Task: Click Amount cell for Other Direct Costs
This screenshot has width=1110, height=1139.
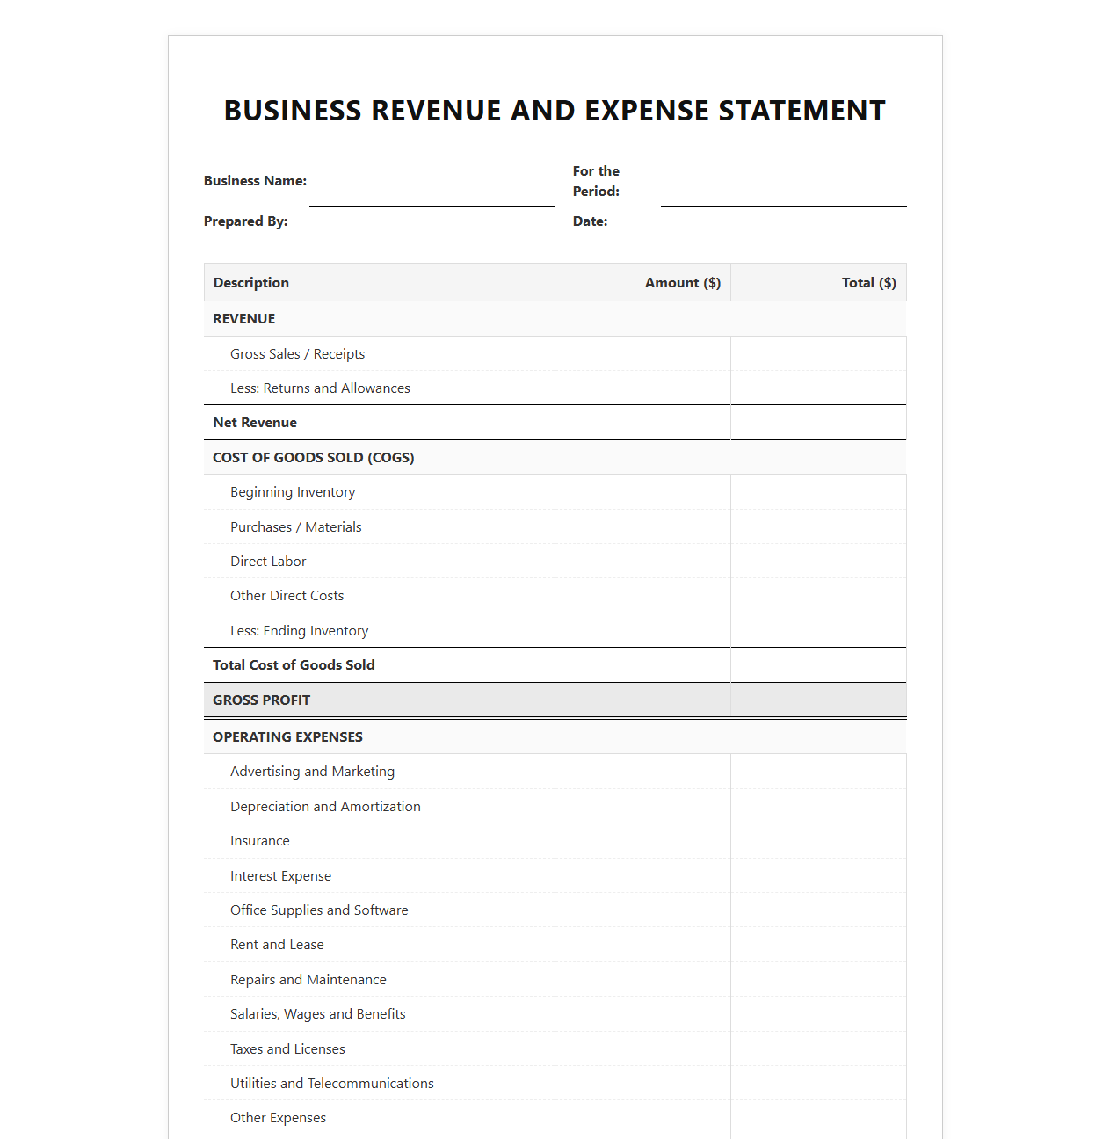Action: pos(642,596)
